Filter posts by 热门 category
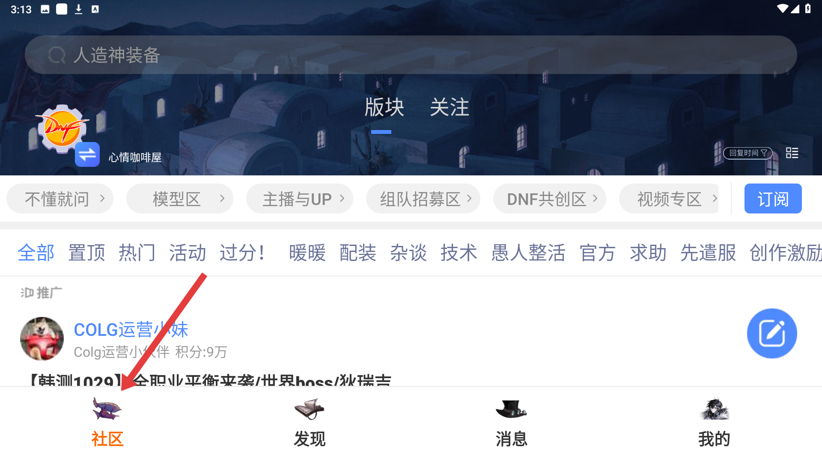The width and height of the screenshot is (822, 462). click(x=137, y=252)
